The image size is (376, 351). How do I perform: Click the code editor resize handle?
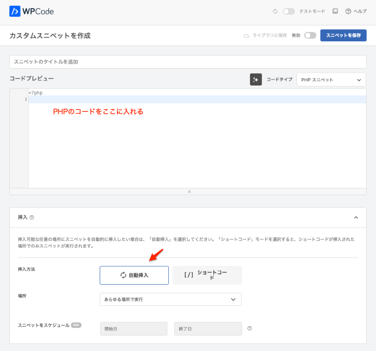coord(189,192)
